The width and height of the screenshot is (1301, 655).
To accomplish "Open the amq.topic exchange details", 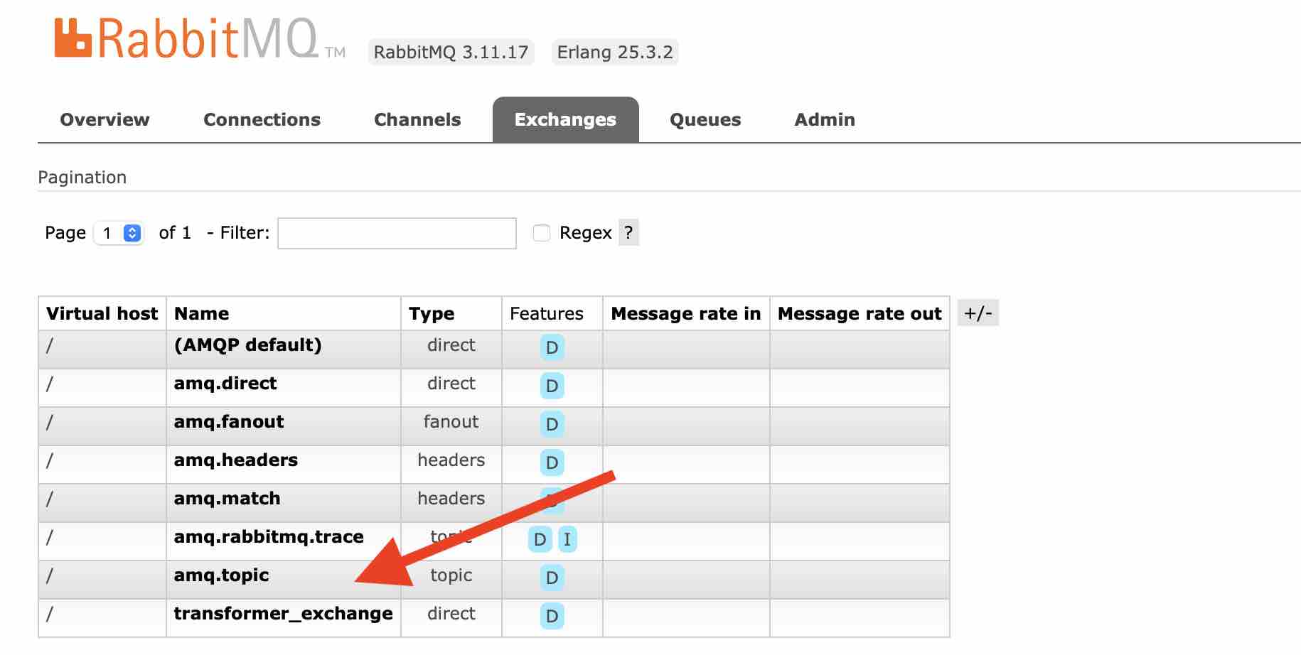I will click(x=222, y=575).
